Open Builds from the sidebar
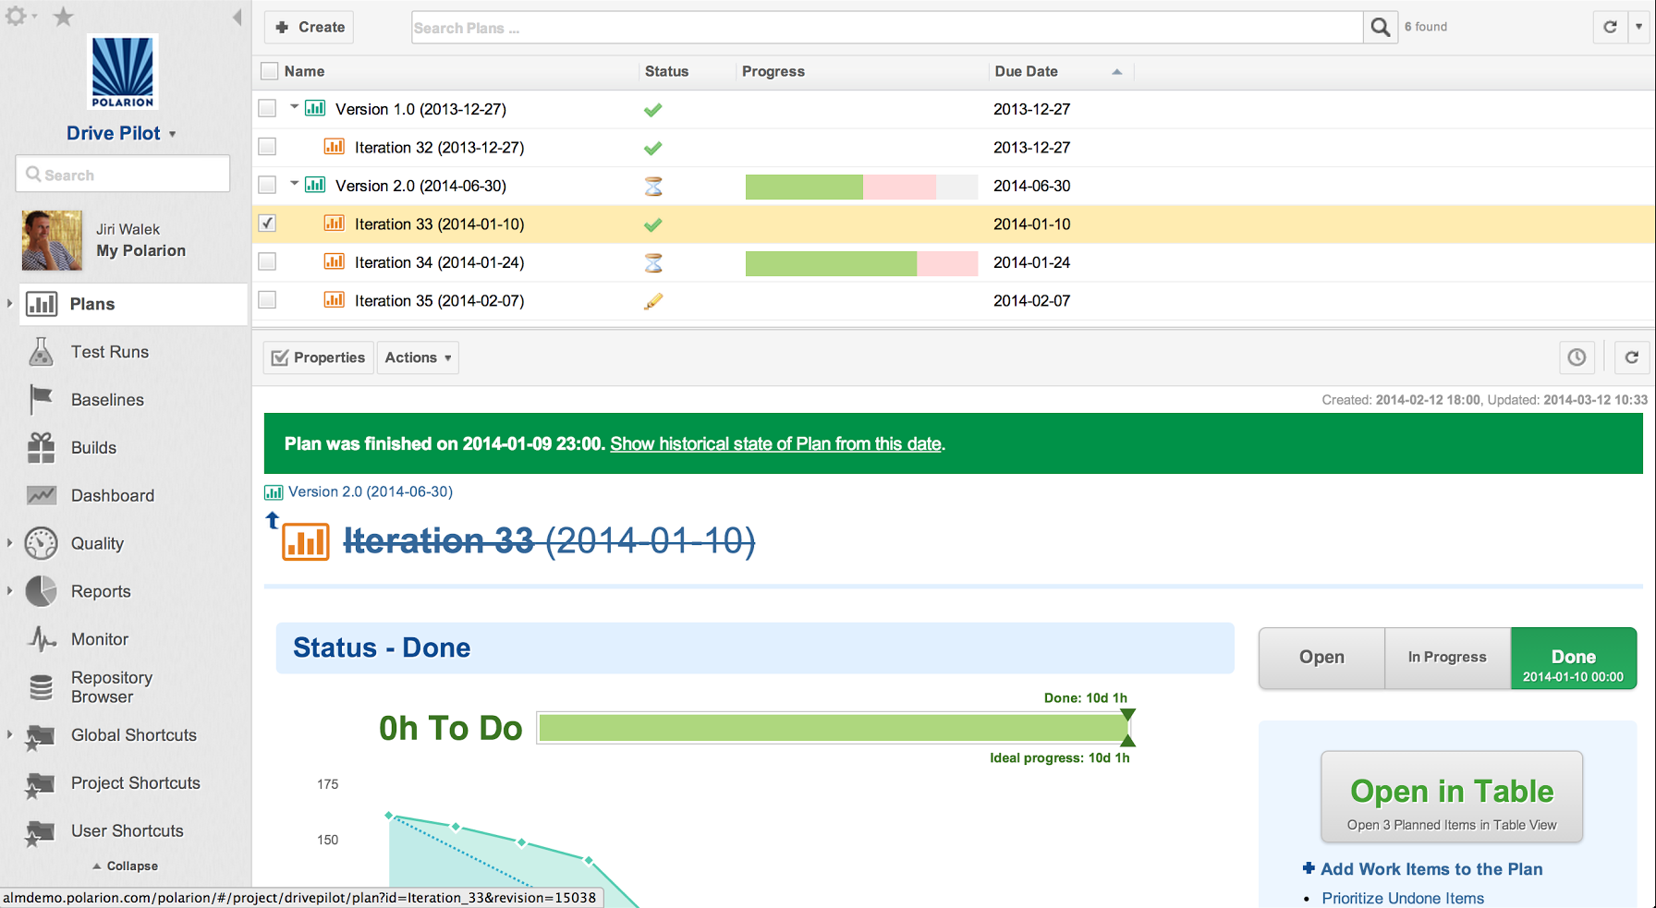The height and width of the screenshot is (908, 1656). pos(93,448)
